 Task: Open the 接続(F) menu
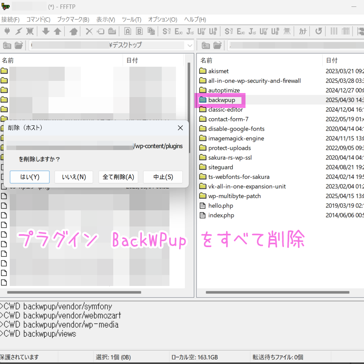tap(11, 19)
